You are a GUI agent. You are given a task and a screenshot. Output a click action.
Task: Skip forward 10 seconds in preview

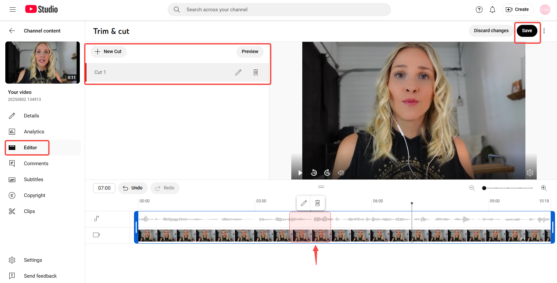pyautogui.click(x=327, y=173)
